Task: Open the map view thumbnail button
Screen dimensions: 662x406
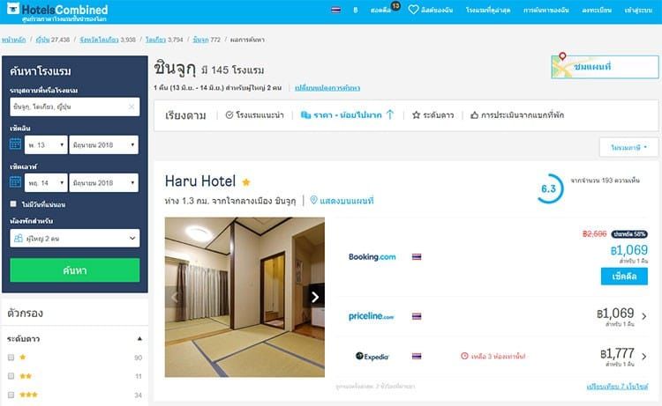Action: click(605, 67)
